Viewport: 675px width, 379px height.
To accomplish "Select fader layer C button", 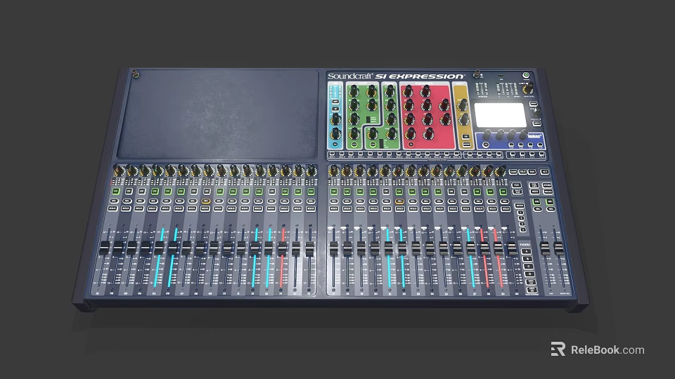I will point(529,267).
